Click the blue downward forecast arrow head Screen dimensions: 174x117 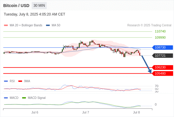pos(150,71)
